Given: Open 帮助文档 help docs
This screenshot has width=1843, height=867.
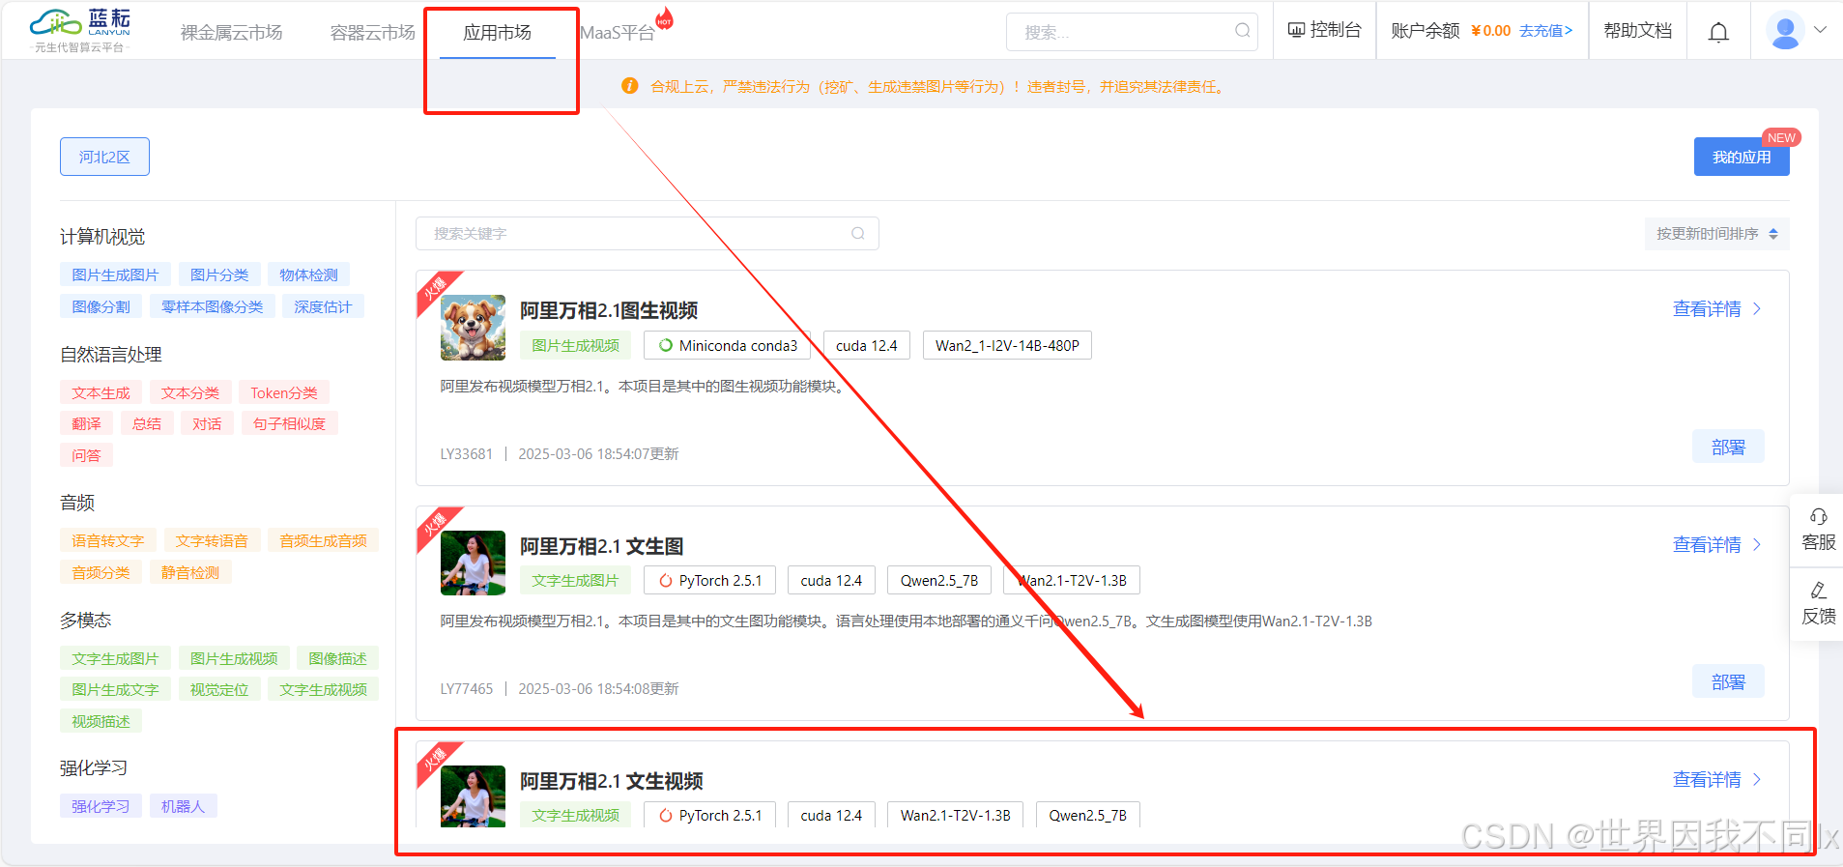Looking at the screenshot, I should point(1637,31).
